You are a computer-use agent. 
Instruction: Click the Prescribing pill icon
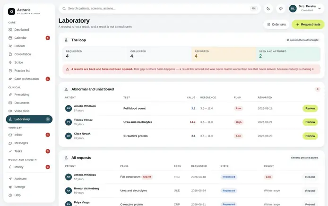click(10, 94)
